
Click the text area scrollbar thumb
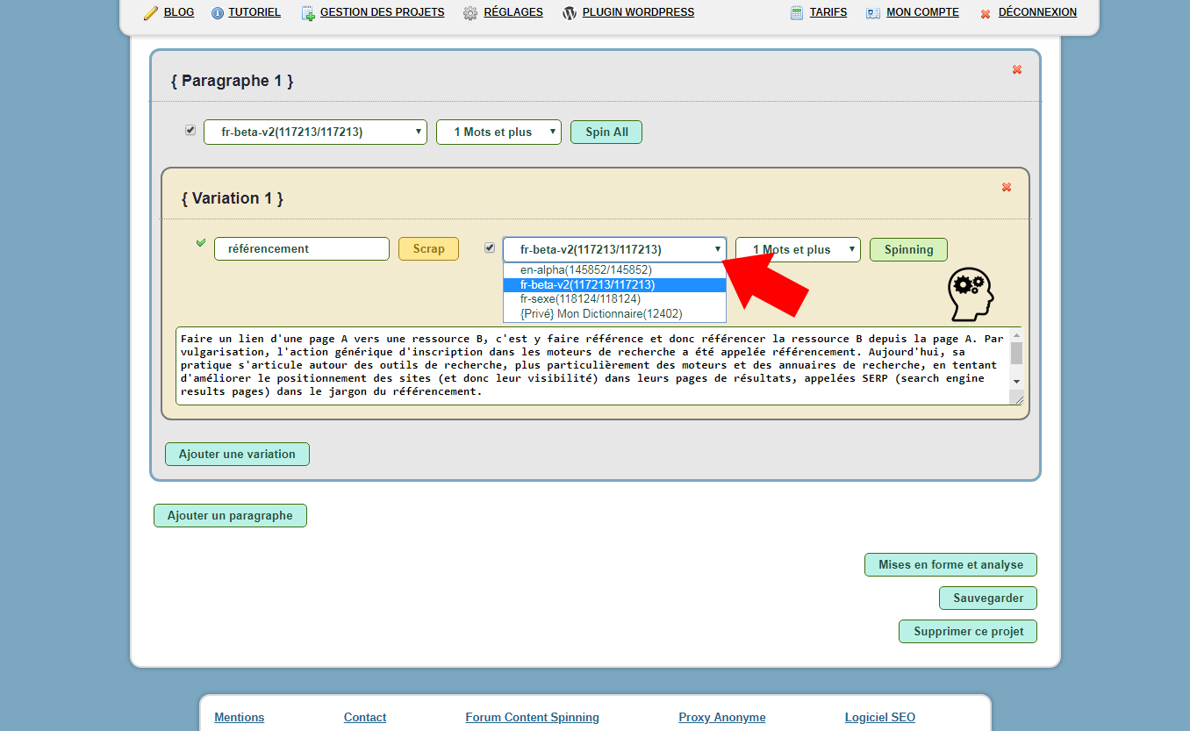pos(1016,352)
